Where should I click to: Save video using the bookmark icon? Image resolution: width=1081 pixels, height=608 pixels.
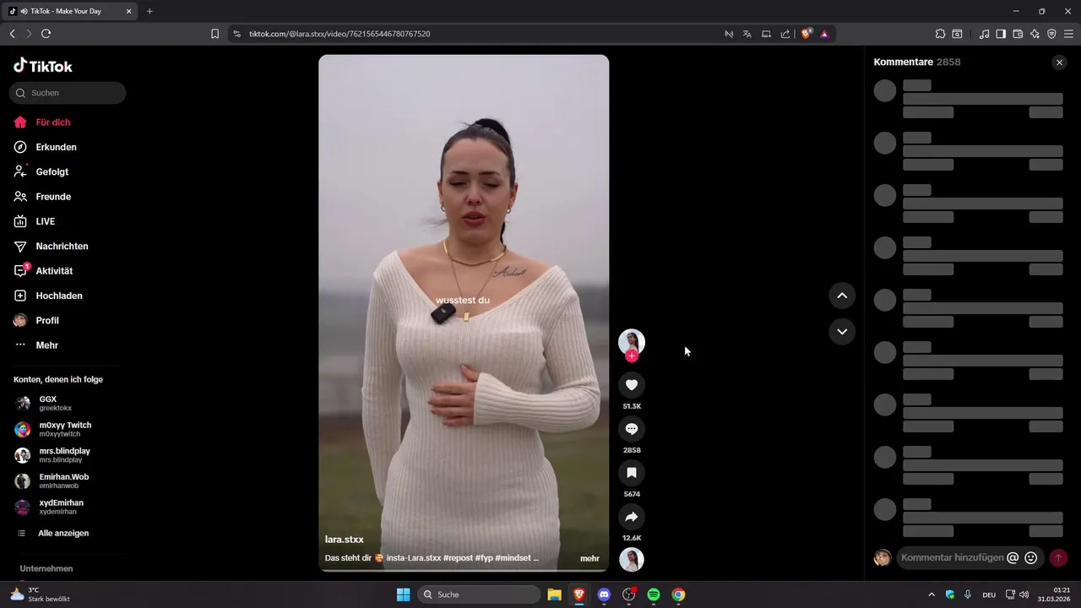(x=631, y=473)
